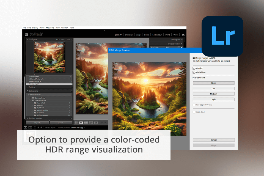Switch to the Print module
The height and width of the screenshot is (176, 264).
[167, 35]
